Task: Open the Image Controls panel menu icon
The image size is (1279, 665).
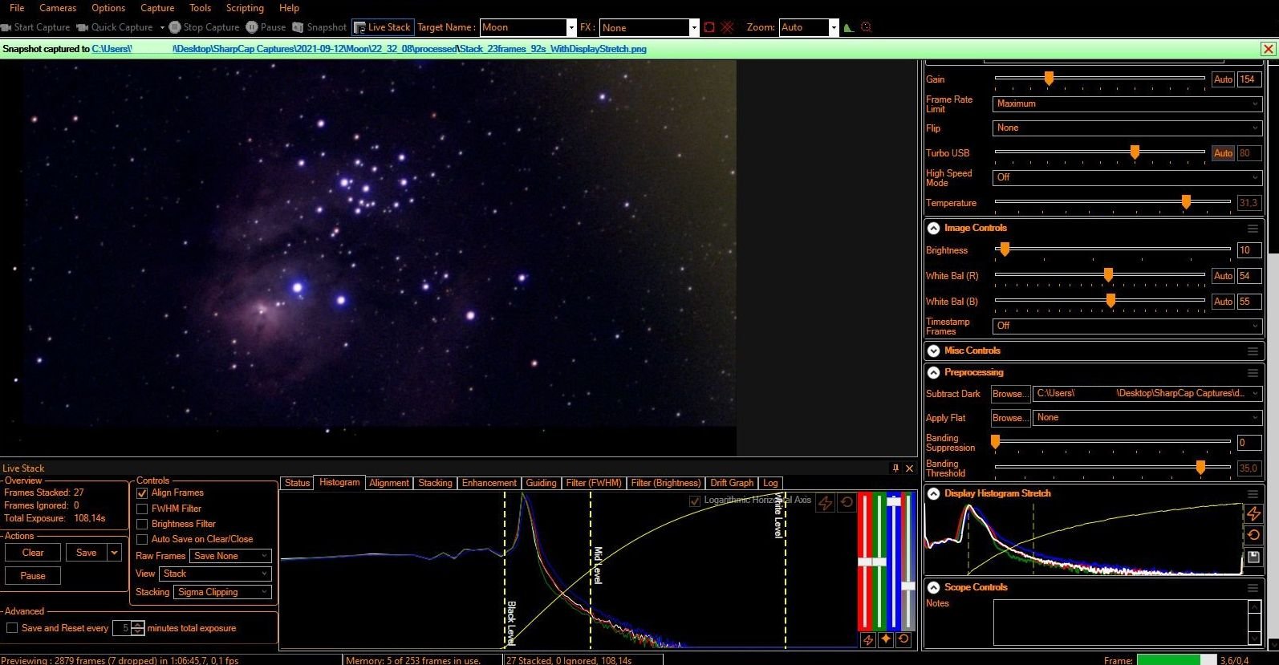Action: (1253, 229)
